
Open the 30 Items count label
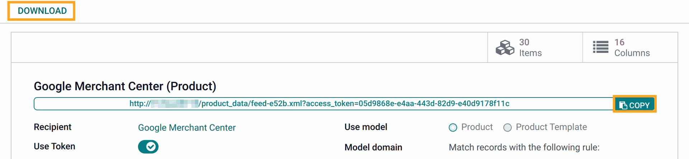pyautogui.click(x=530, y=48)
